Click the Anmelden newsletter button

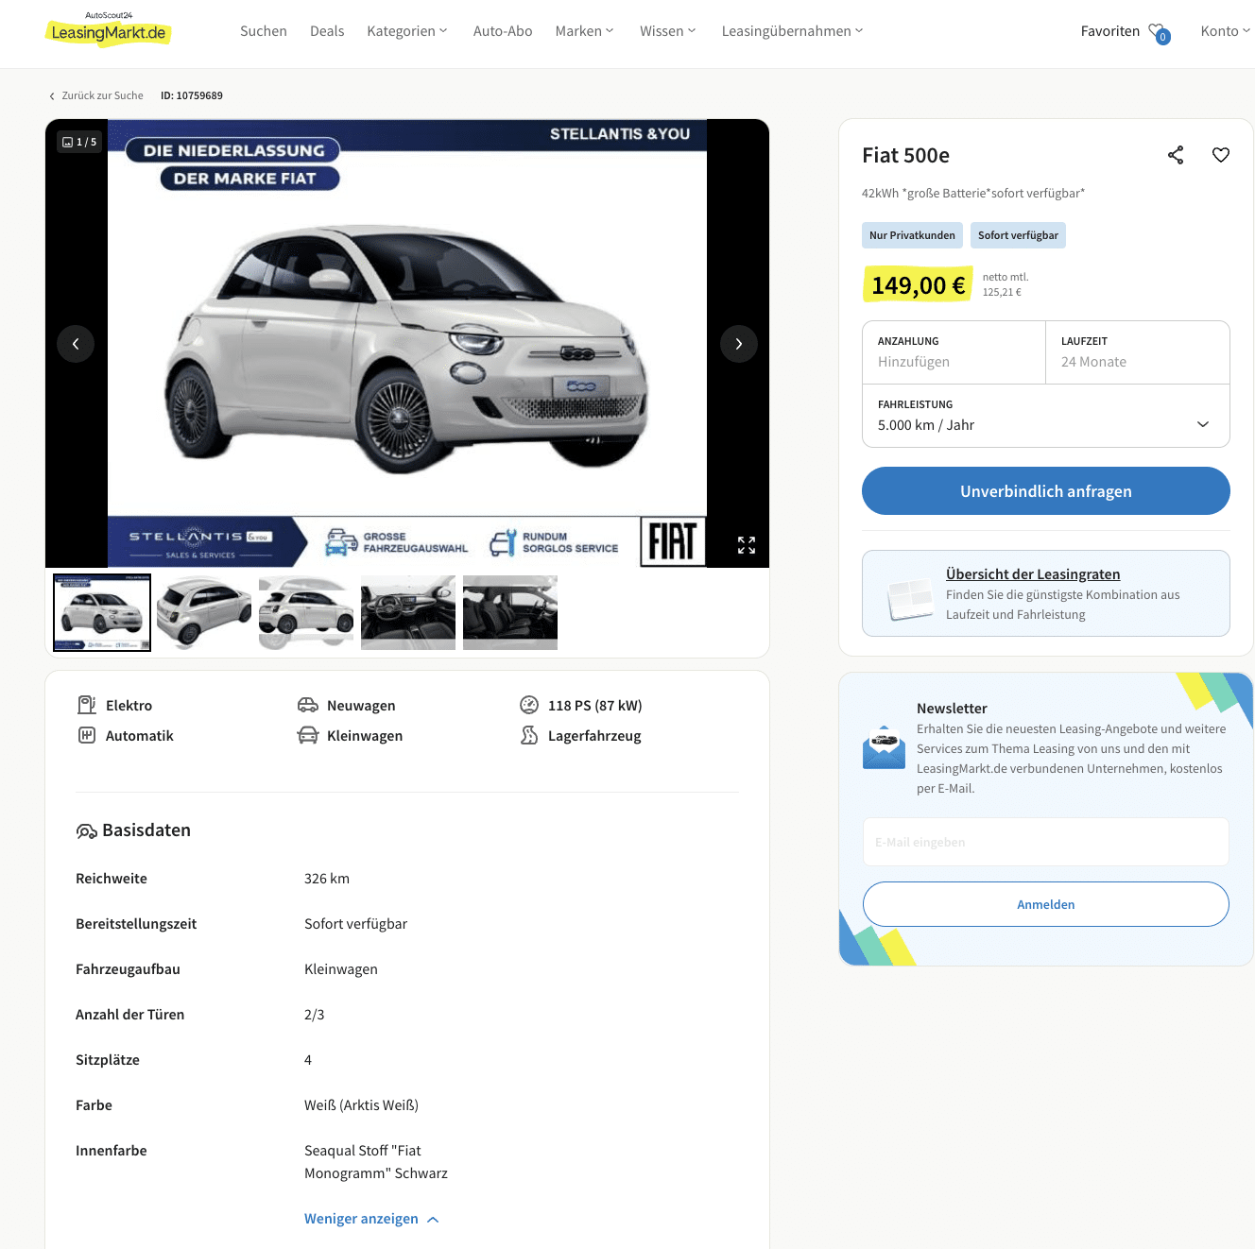(x=1046, y=904)
